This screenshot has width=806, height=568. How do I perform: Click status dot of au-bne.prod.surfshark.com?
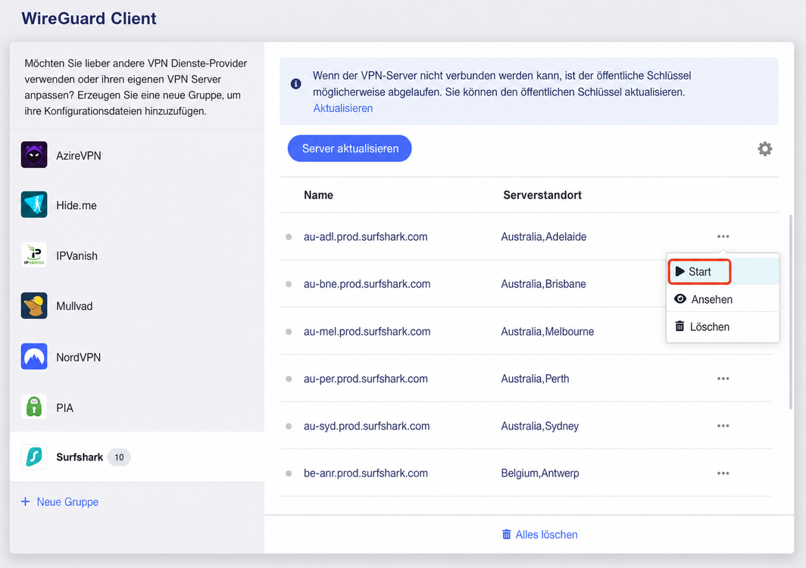[x=289, y=284]
